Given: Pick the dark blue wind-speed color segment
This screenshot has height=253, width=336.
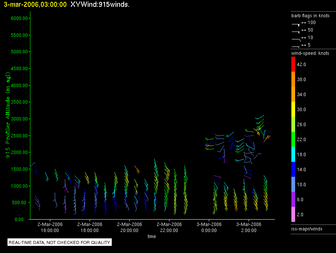Looking at the screenshot, I should (293, 169).
